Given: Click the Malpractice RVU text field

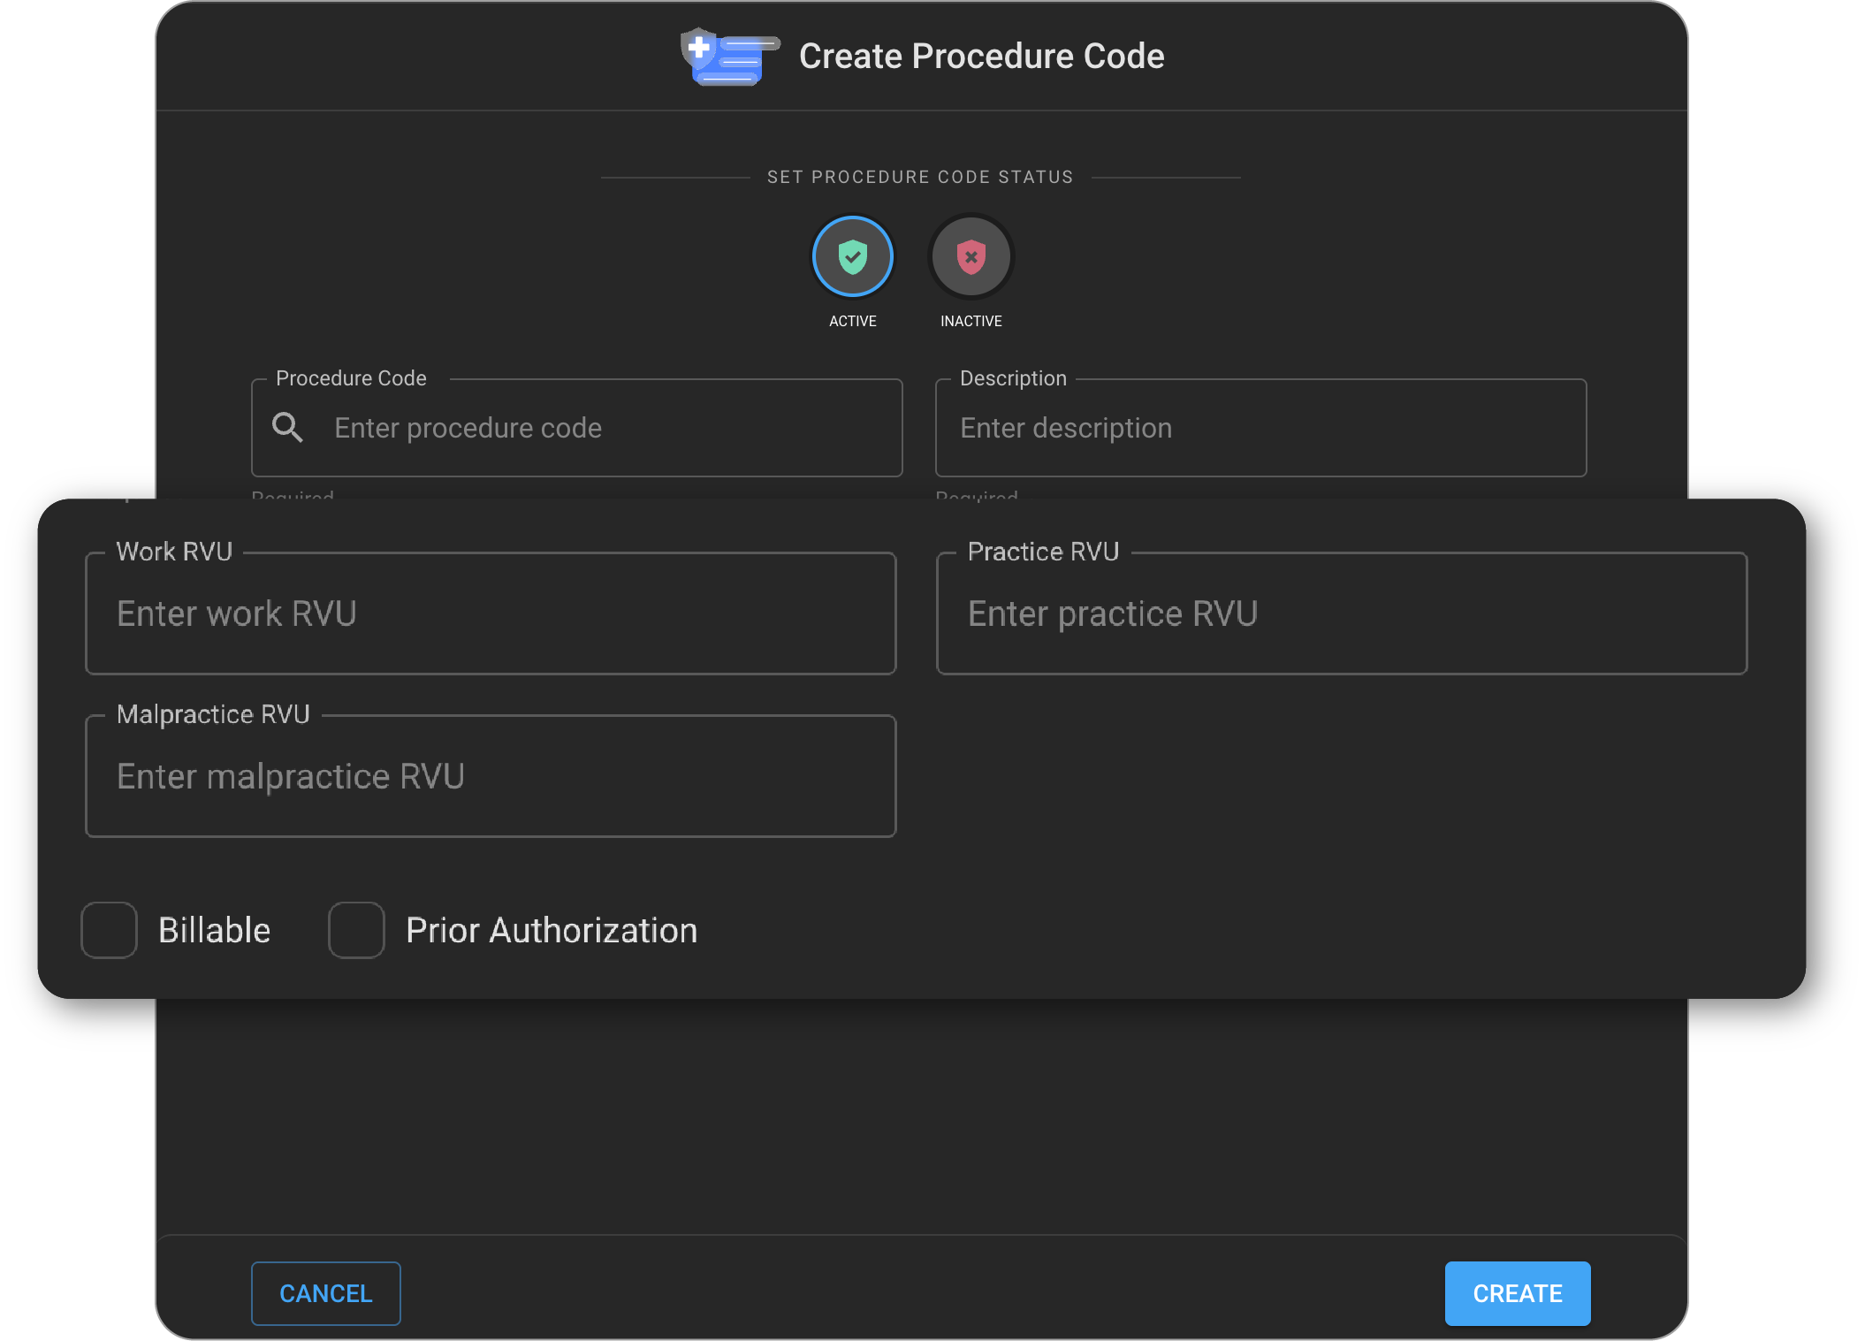Looking at the screenshot, I should pyautogui.click(x=491, y=776).
